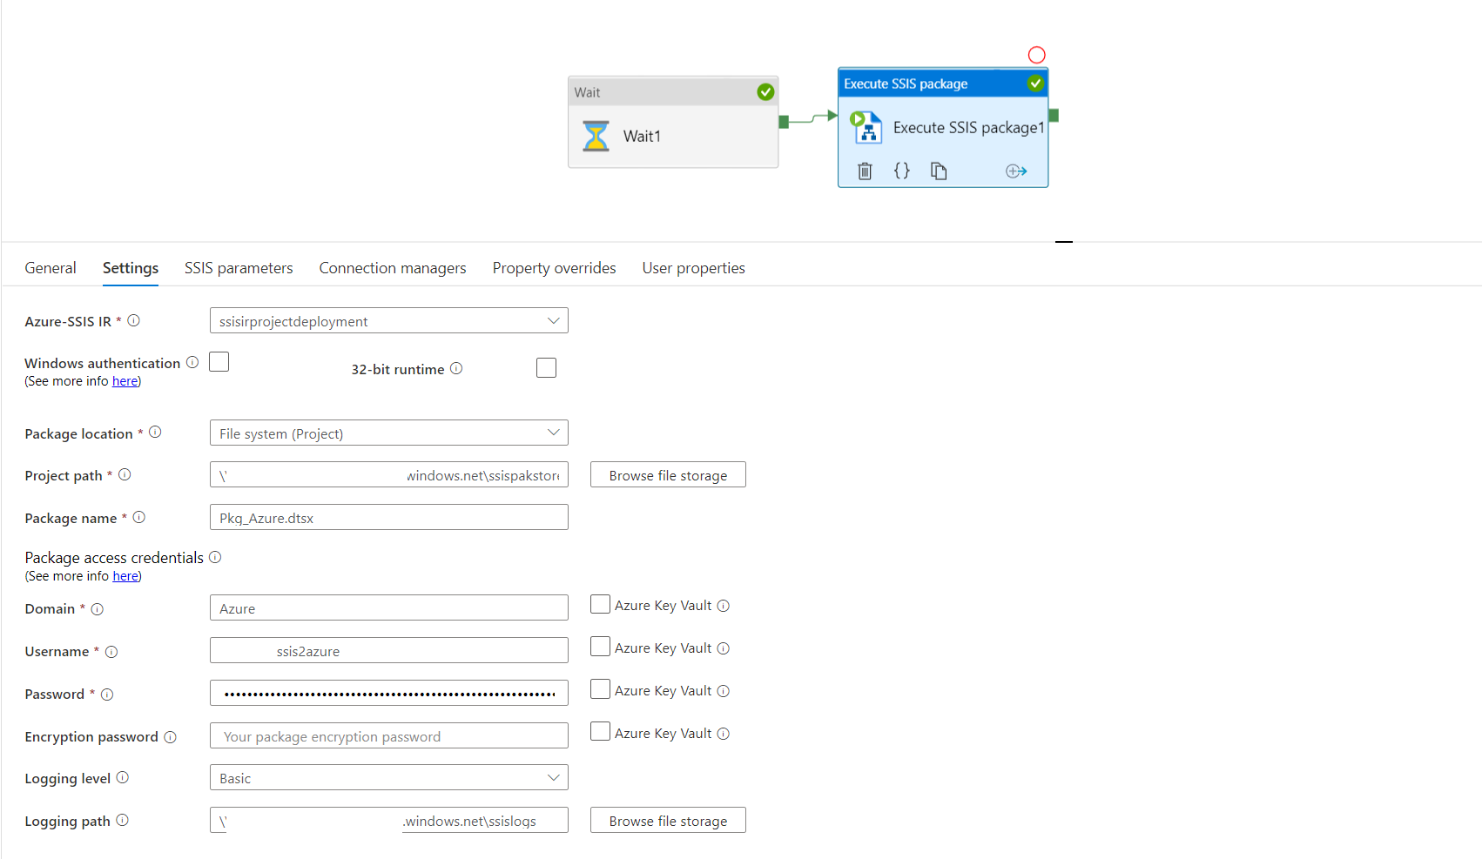Image resolution: width=1482 pixels, height=859 pixels.
Task: Click info icon next to Azure-SSIS IR
Action: (x=133, y=320)
